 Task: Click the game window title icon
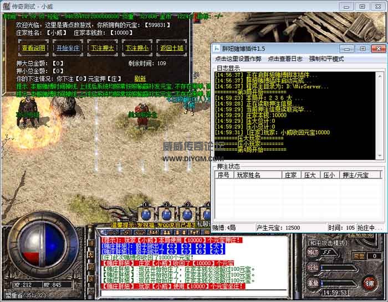tap(7, 6)
